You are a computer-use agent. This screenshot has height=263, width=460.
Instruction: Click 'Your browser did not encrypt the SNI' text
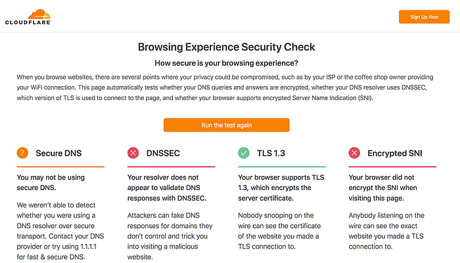(x=392, y=188)
